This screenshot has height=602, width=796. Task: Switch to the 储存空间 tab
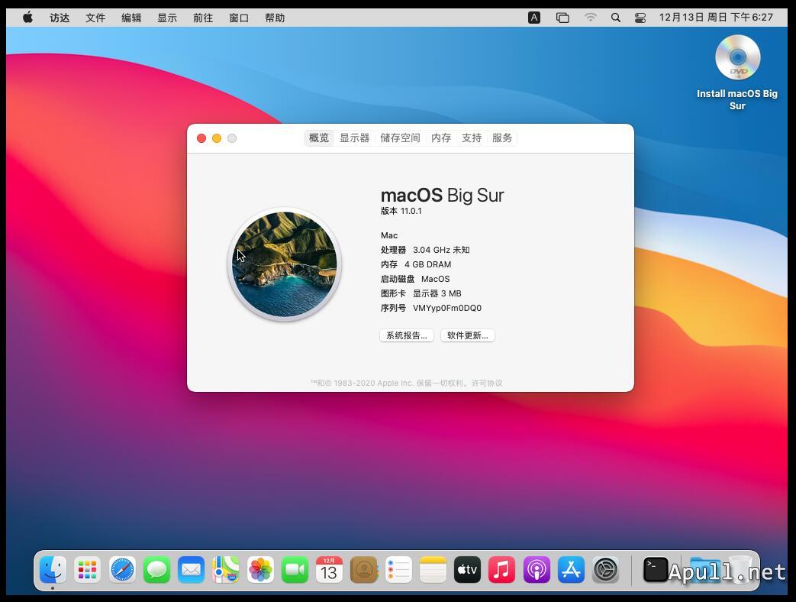click(400, 138)
